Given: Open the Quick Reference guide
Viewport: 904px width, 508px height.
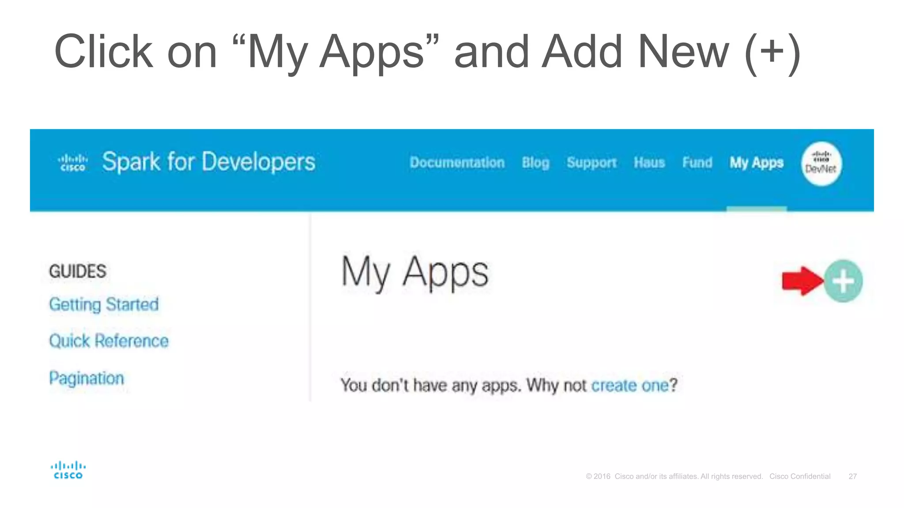Looking at the screenshot, I should tap(109, 341).
